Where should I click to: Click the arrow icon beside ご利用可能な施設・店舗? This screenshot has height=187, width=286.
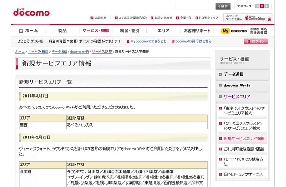(220, 149)
